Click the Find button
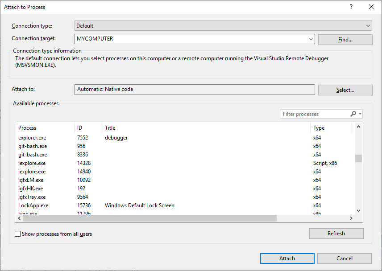The height and width of the screenshot is (271, 382). [x=345, y=39]
